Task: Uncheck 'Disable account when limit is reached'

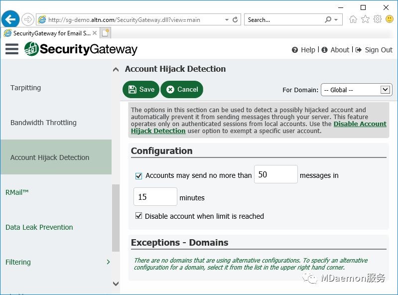Action: click(x=138, y=216)
